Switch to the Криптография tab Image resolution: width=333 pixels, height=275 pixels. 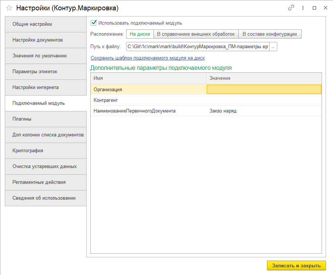click(x=46, y=150)
